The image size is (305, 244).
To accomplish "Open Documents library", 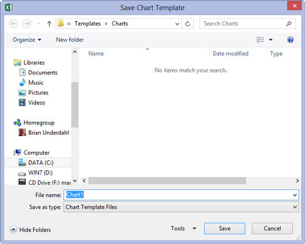I will point(38,73).
